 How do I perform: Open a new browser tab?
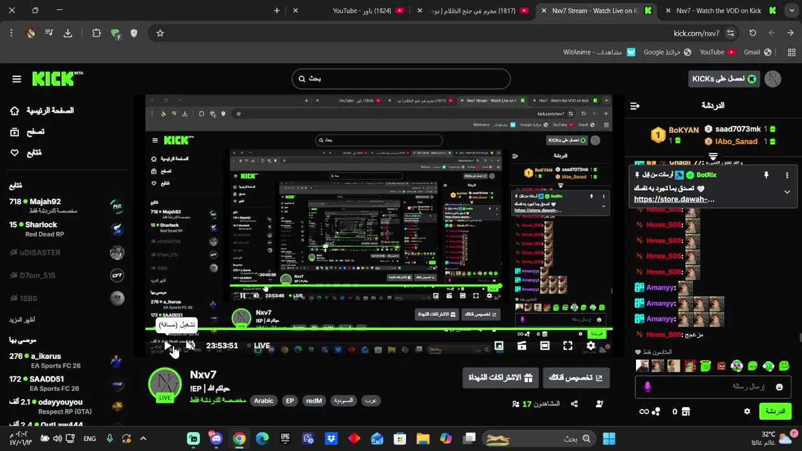click(277, 11)
